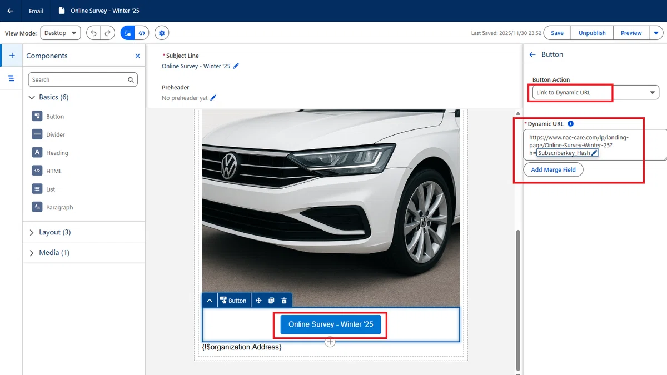Close the Components panel

[x=138, y=56]
